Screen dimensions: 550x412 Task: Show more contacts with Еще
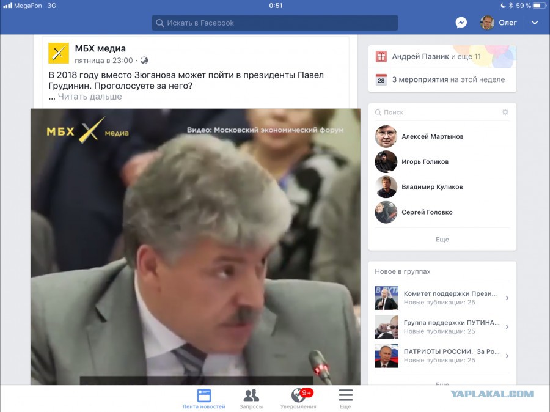coord(442,240)
